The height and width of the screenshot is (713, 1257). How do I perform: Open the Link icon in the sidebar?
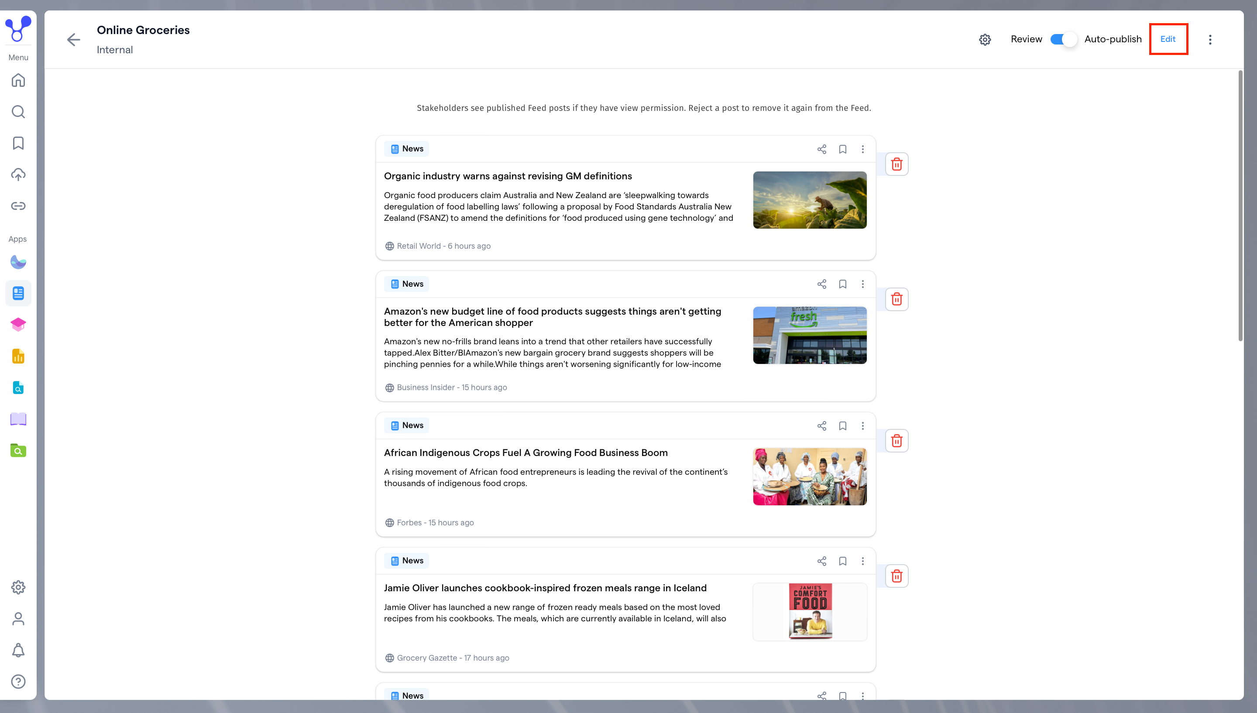18,206
